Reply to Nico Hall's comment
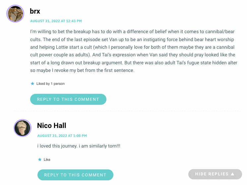The width and height of the screenshot is (247, 185). coord(75,175)
